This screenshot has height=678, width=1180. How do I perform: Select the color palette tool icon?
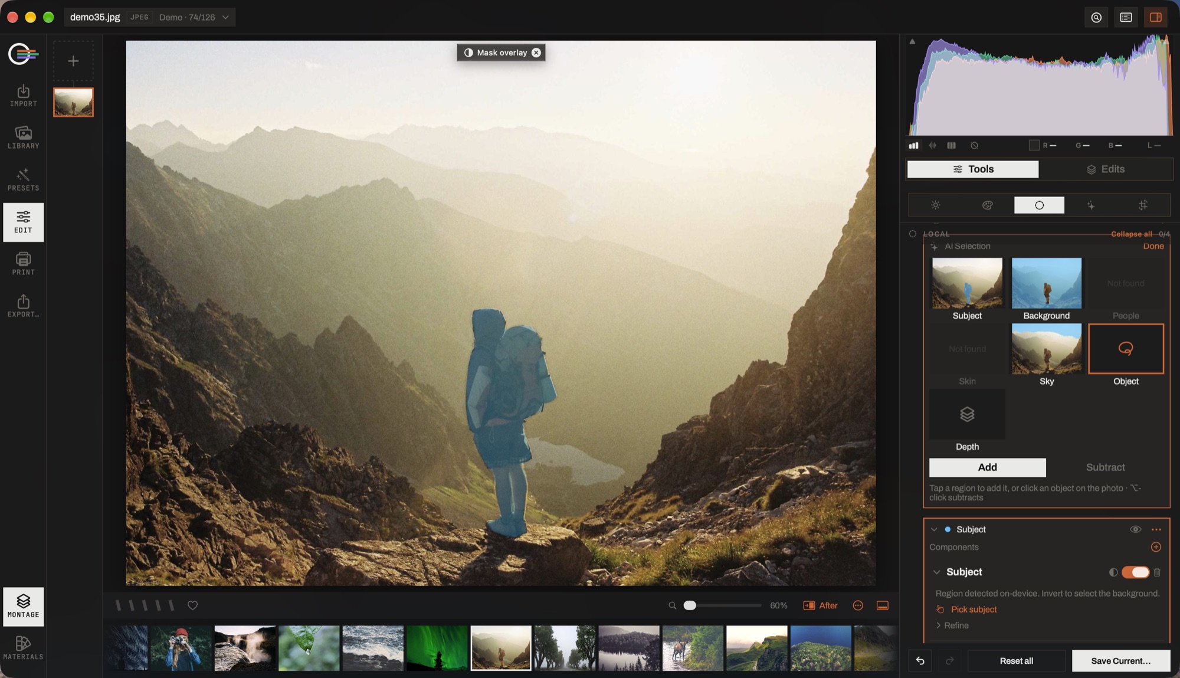tap(987, 205)
